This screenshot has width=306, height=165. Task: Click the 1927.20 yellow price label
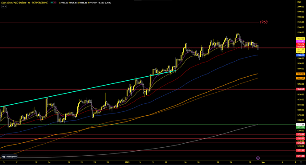click(301, 39)
